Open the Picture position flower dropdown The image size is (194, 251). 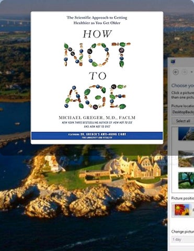(x=183, y=210)
